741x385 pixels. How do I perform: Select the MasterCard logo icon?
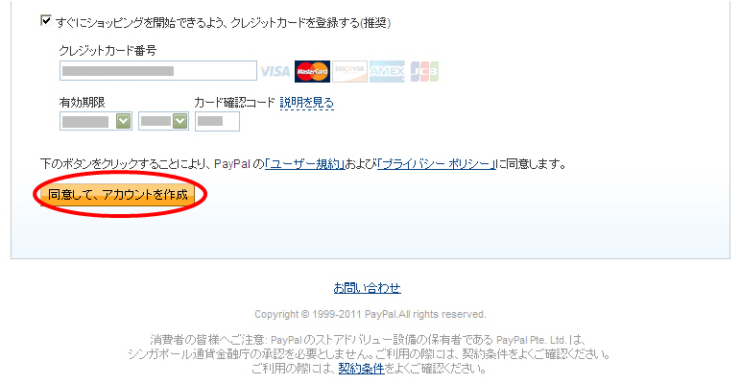312,71
